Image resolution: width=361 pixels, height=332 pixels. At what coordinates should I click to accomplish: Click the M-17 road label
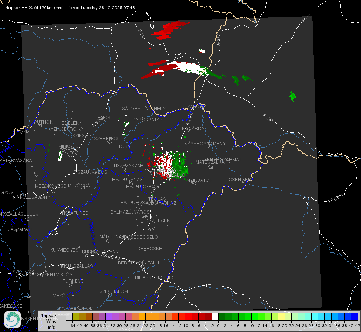tap(306, 18)
